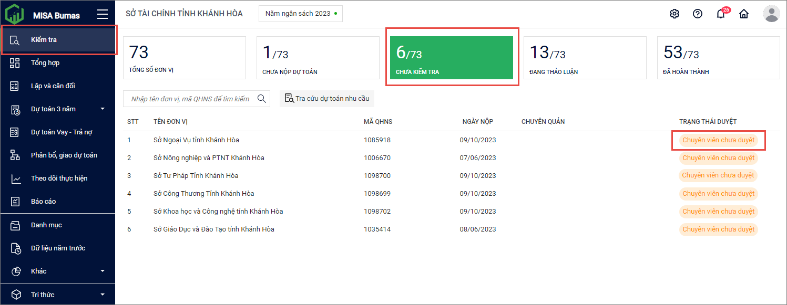Toggle the hamburger sidebar menu

point(103,15)
